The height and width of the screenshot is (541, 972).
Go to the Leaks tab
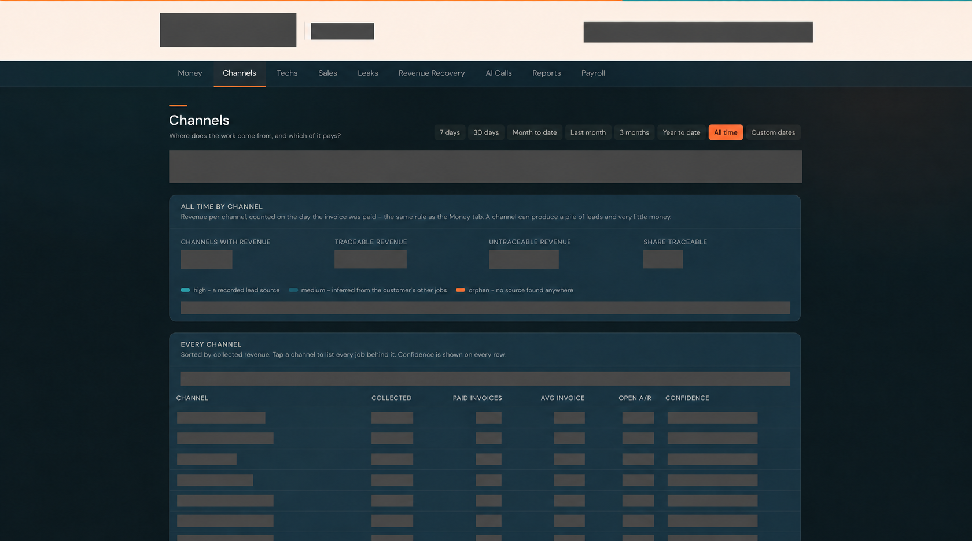(368, 73)
